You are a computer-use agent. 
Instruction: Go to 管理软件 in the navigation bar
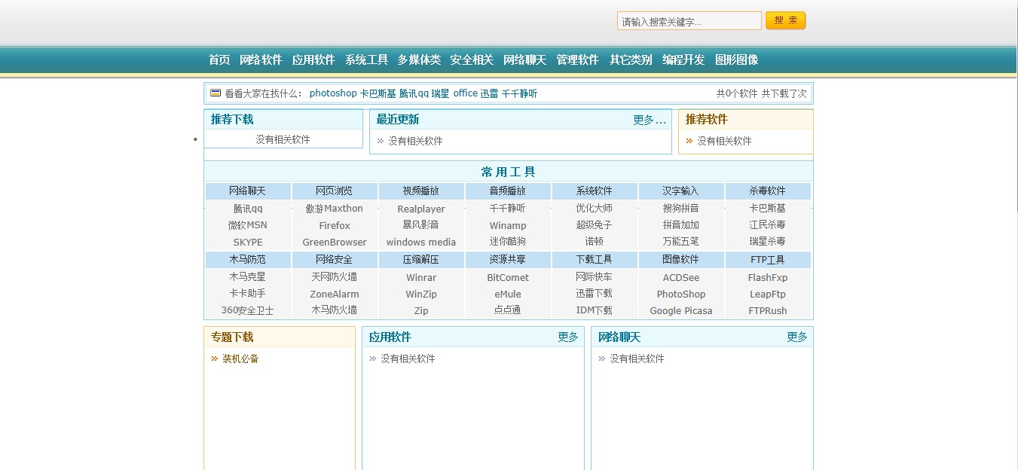pos(577,60)
